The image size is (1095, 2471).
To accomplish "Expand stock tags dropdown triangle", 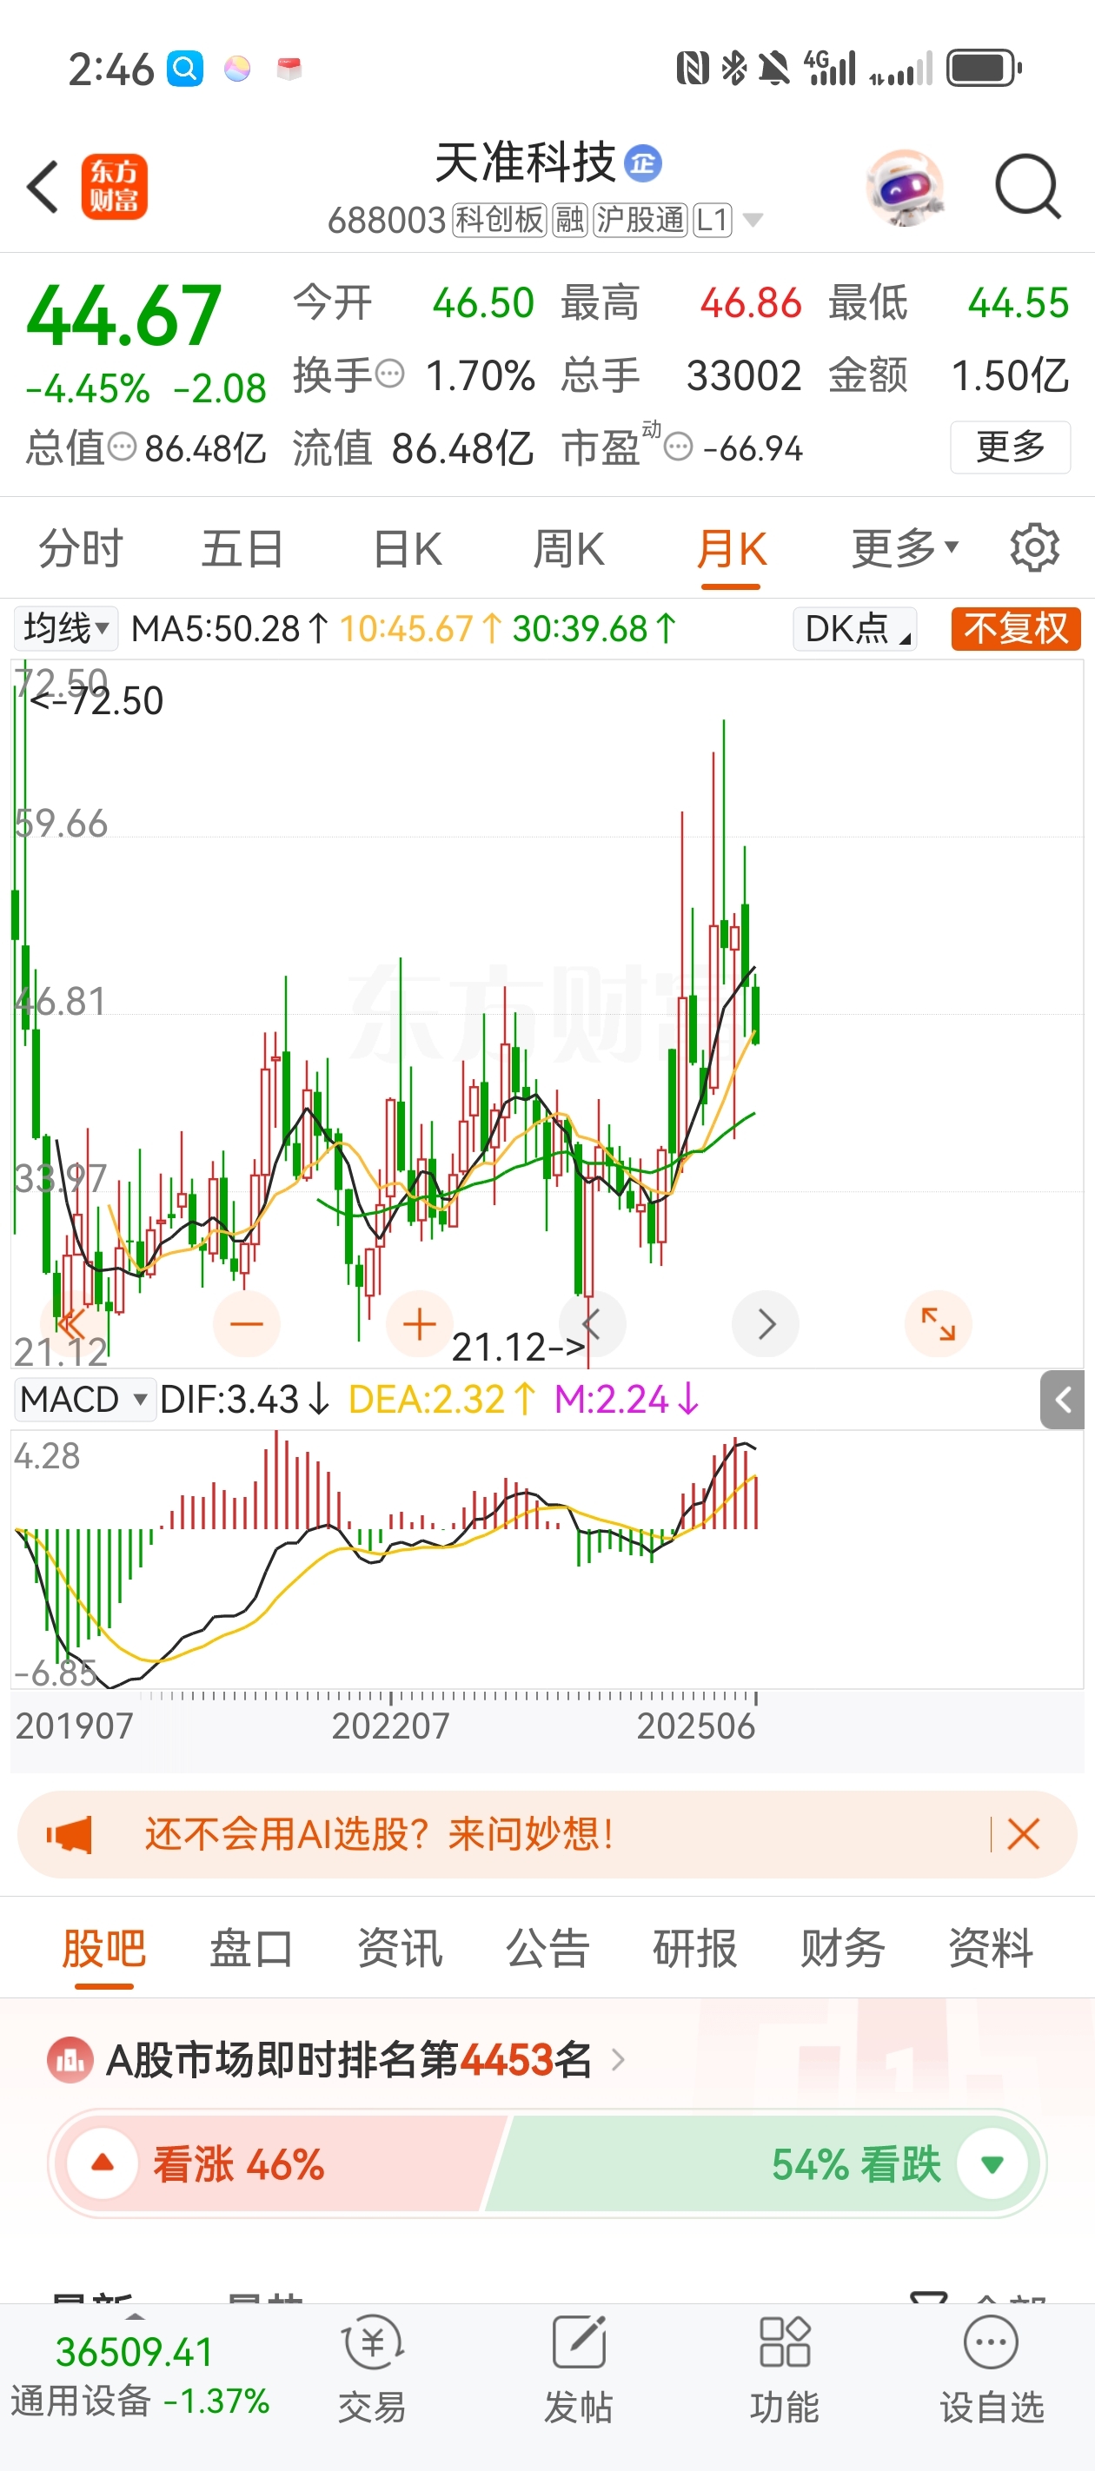I will (753, 221).
